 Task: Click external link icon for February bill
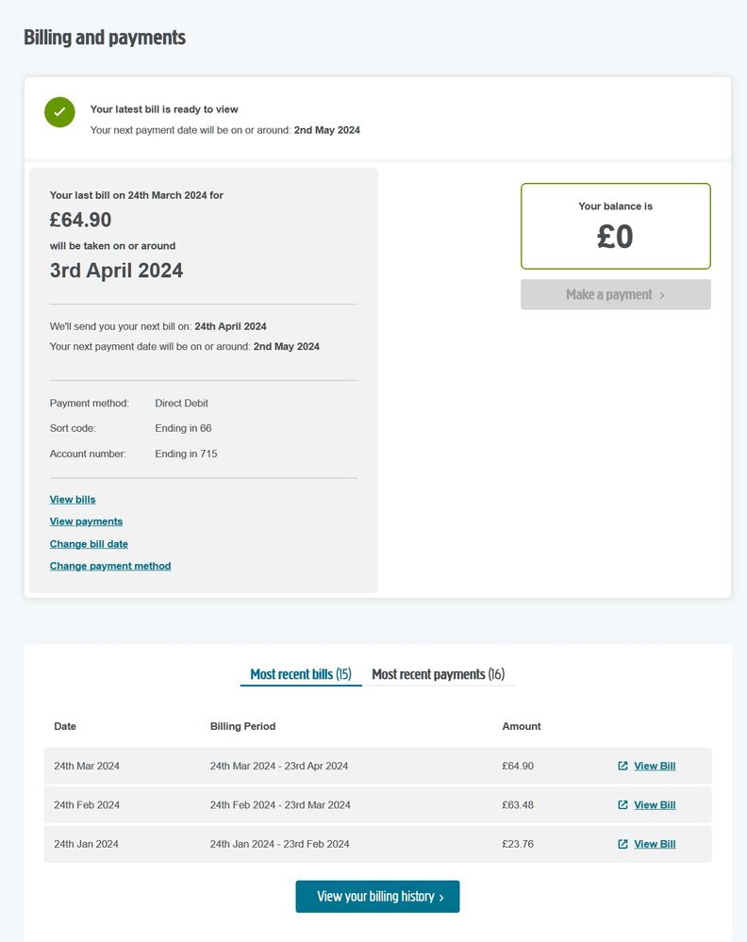tap(622, 805)
